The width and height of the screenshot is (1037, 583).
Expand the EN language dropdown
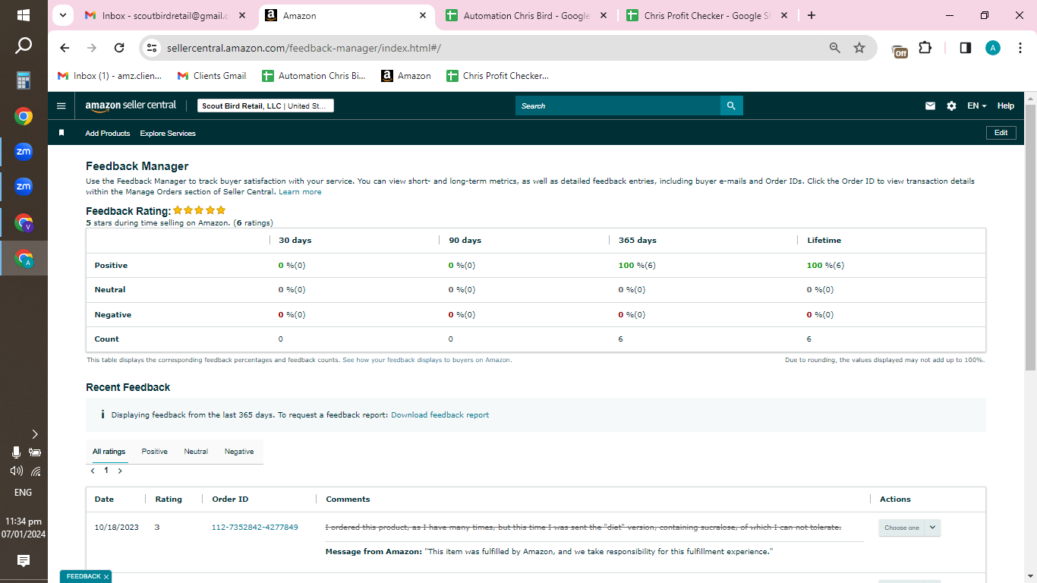pyautogui.click(x=977, y=106)
